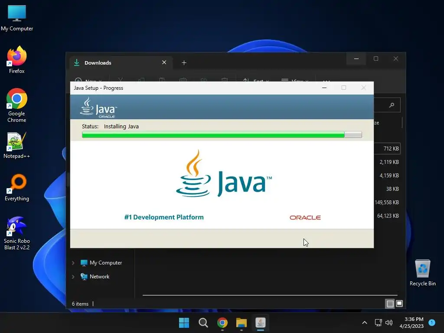Open Google Chrome desktop shortcut

(17, 105)
